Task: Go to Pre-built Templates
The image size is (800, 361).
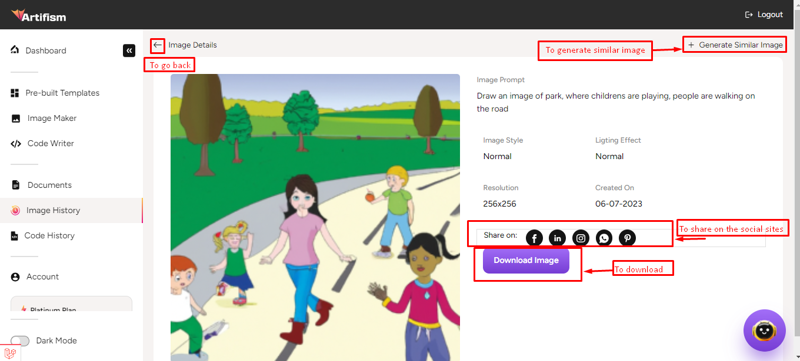Action: coord(62,93)
